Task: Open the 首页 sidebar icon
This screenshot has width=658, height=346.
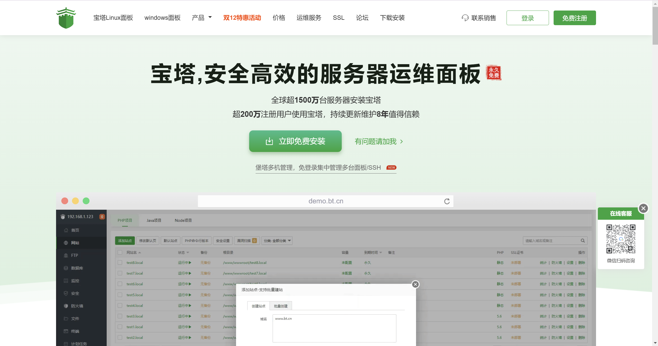Action: click(75, 230)
